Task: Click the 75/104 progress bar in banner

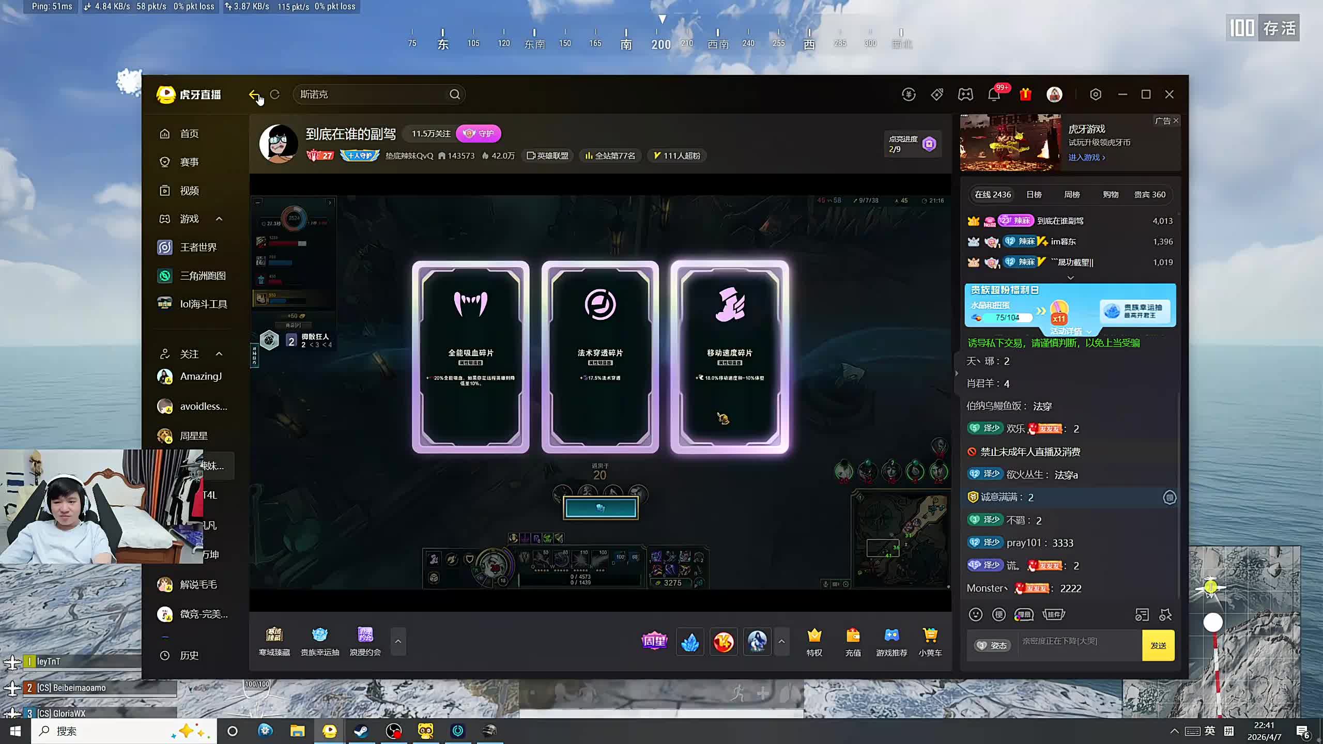Action: click(1007, 317)
